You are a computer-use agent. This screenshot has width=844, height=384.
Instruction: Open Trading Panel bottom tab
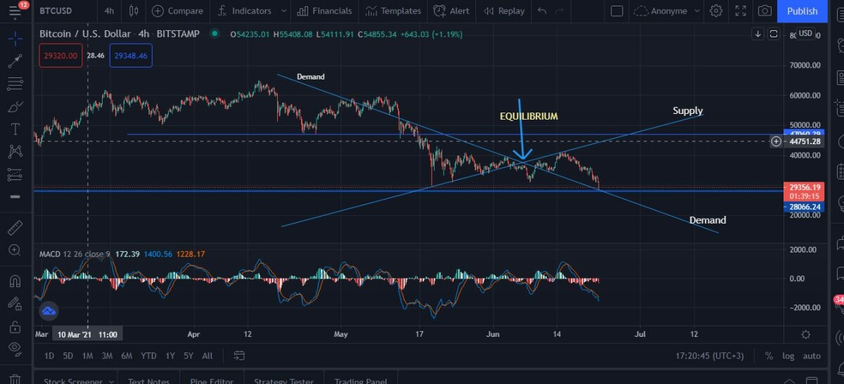pyautogui.click(x=361, y=380)
